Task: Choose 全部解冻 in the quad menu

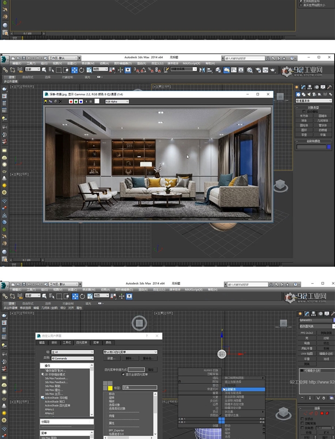Action: [x=244, y=389]
